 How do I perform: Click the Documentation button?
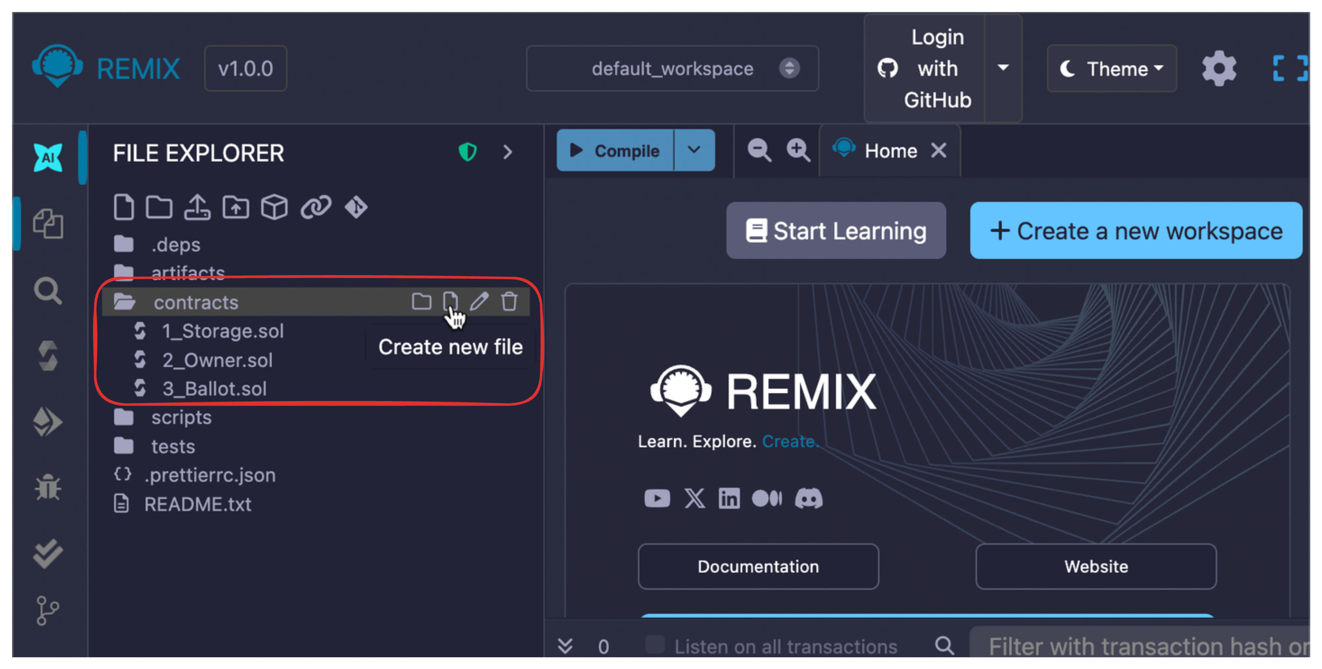[757, 566]
